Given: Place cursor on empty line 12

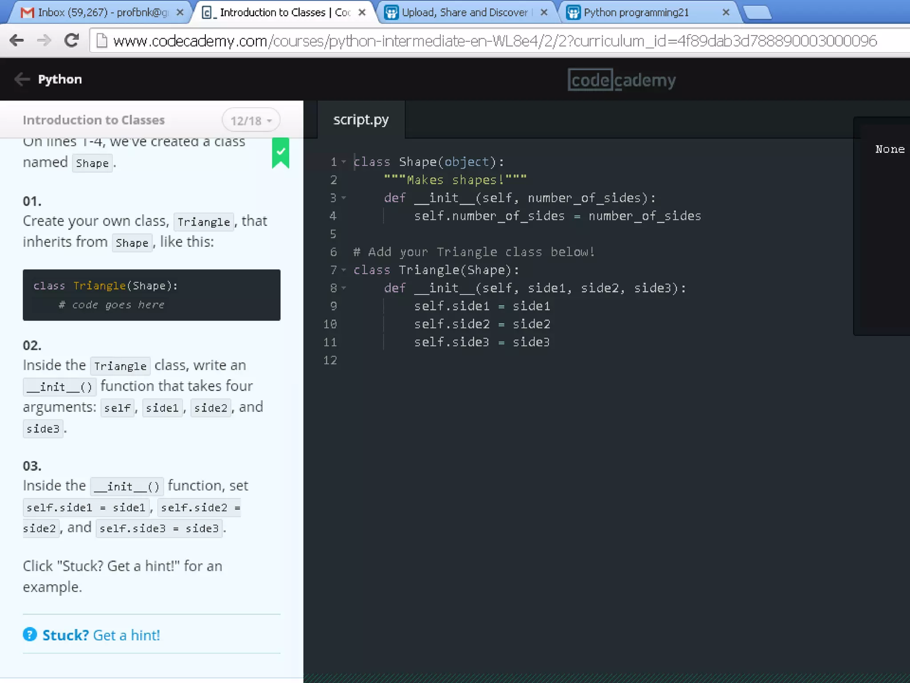Looking at the screenshot, I should pos(578,360).
